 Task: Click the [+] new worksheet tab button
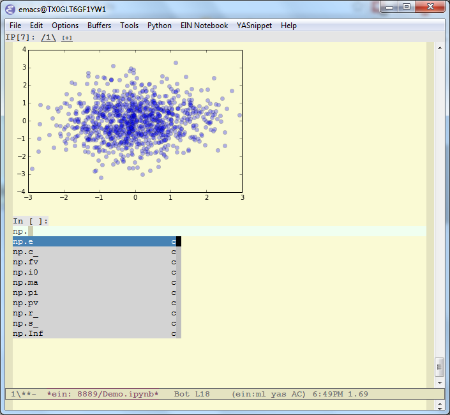click(67, 38)
